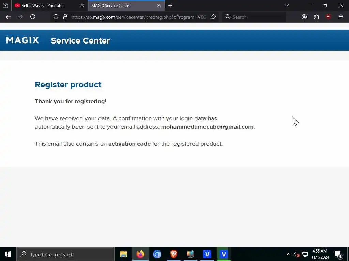Go back to the previous page
The image size is (349, 261).
(x=8, y=17)
